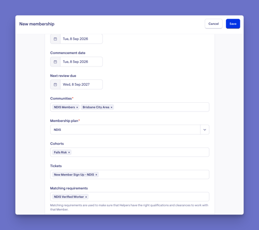
Task: Click inside the Tickets tag input
Action: pos(154,174)
